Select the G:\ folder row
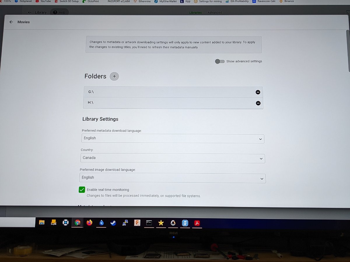Screen dimensions: 350x262 [x=173, y=92]
